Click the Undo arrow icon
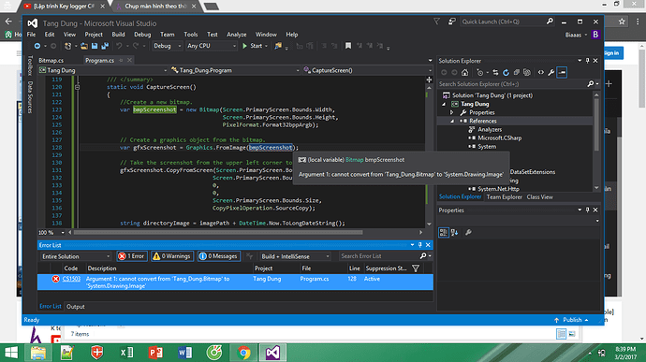This screenshot has height=362, width=646. point(119,46)
